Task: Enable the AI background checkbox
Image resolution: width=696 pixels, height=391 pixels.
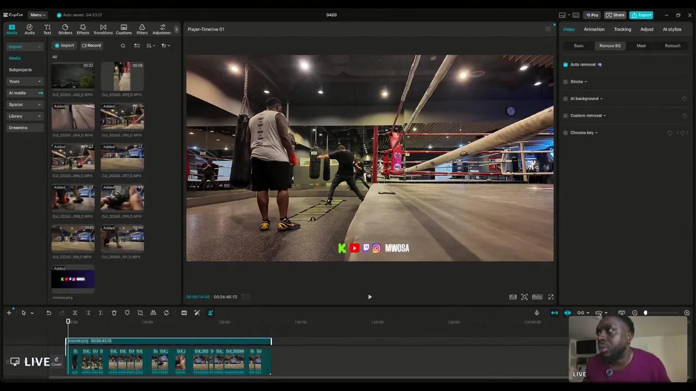Action: (x=565, y=99)
